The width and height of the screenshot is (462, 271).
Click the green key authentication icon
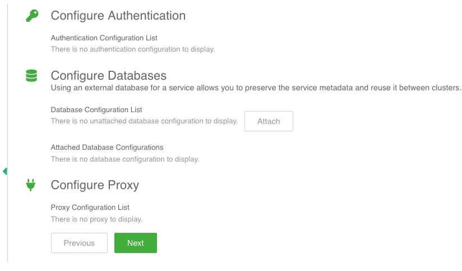[32, 16]
